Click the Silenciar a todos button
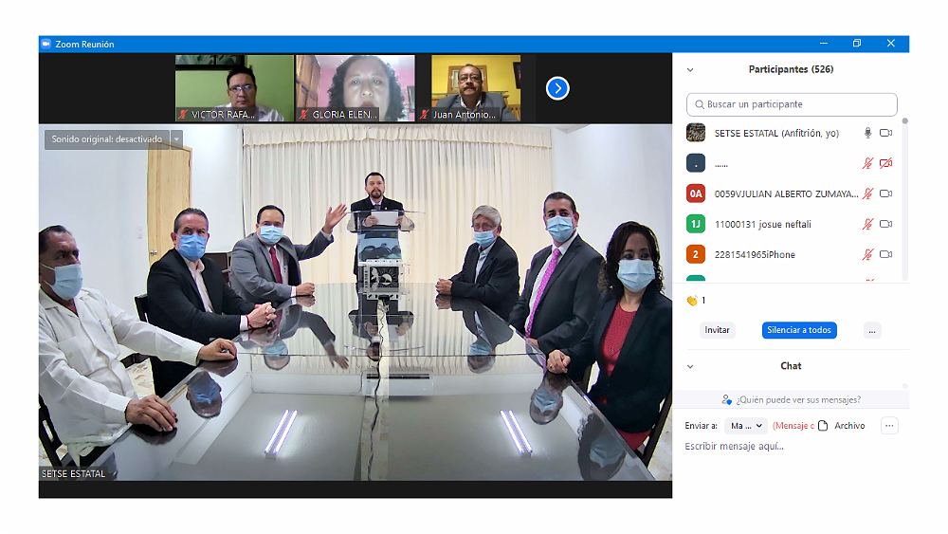 pyautogui.click(x=799, y=330)
